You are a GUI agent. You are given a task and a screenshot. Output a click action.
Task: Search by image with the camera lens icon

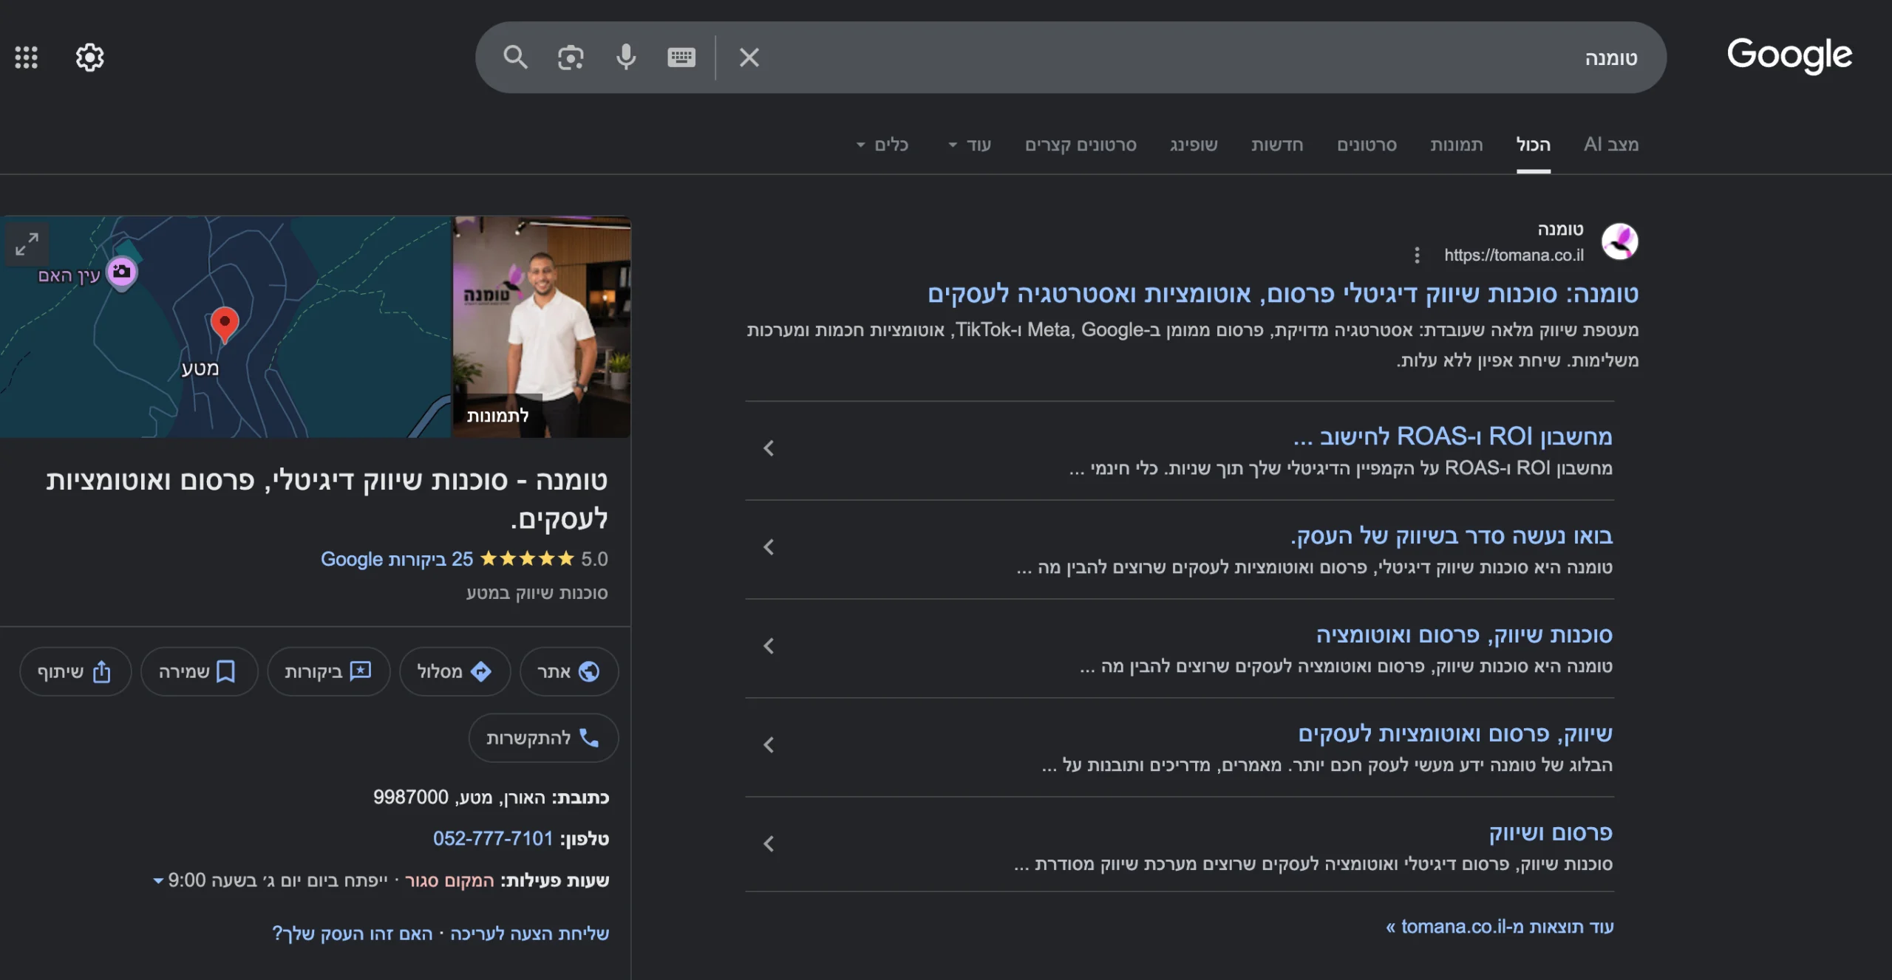571,57
